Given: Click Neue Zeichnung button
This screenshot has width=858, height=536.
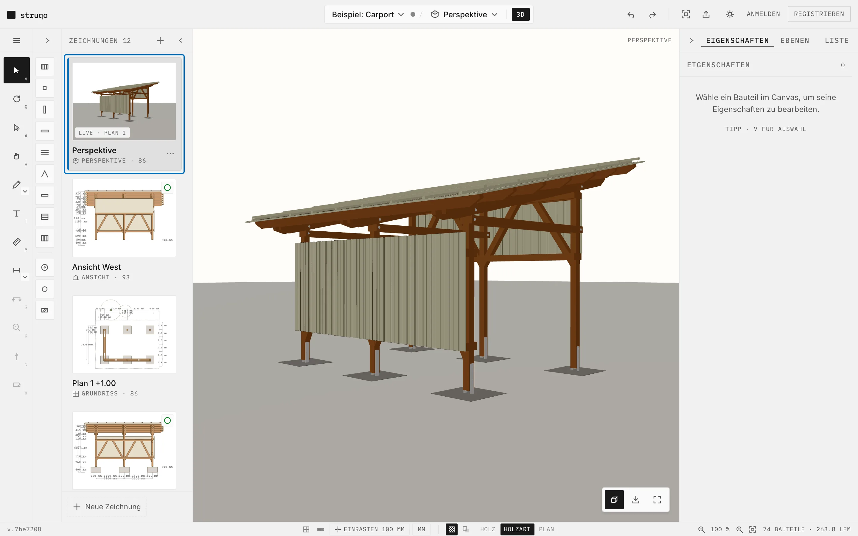Looking at the screenshot, I should 107,507.
